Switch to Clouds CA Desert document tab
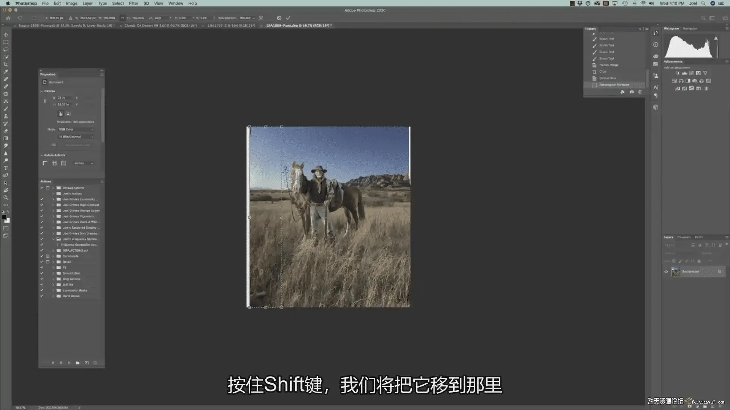Screen dimensions: 730x410 (160, 25)
